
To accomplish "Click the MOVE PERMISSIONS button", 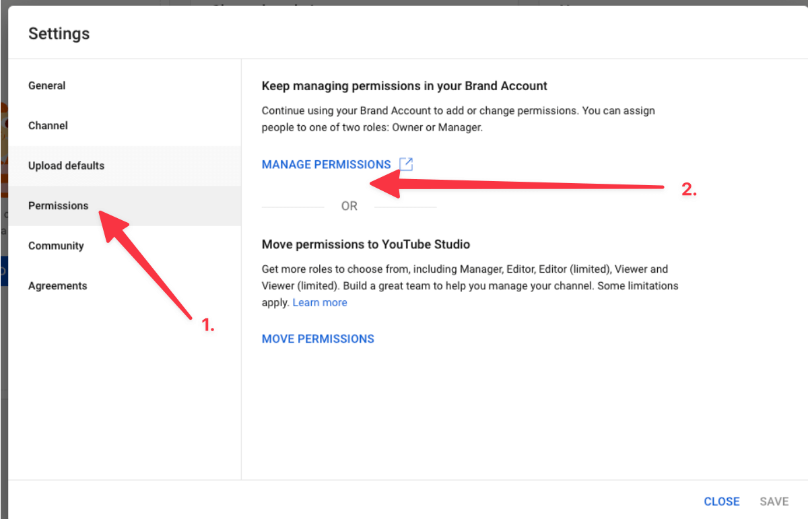I will [318, 339].
